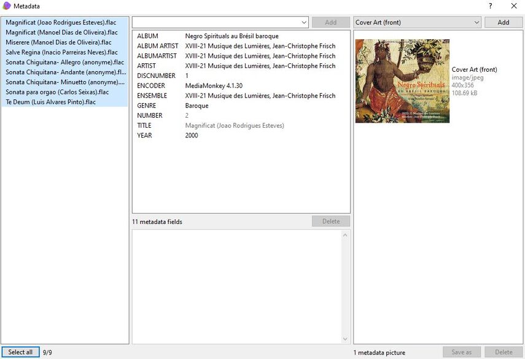Click the purple app icon in title bar
Image resolution: width=525 pixels, height=359 pixels.
(x=7, y=6)
